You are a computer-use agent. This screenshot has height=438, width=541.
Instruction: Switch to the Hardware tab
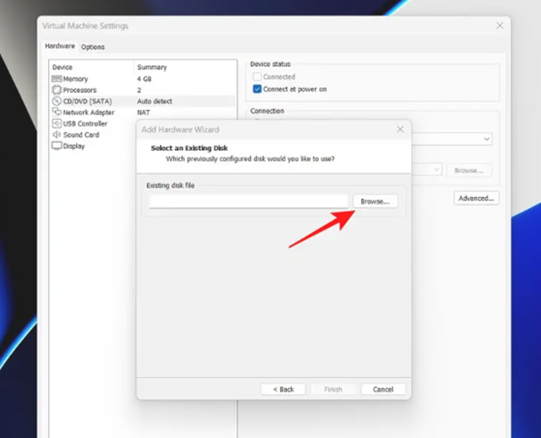pos(60,46)
